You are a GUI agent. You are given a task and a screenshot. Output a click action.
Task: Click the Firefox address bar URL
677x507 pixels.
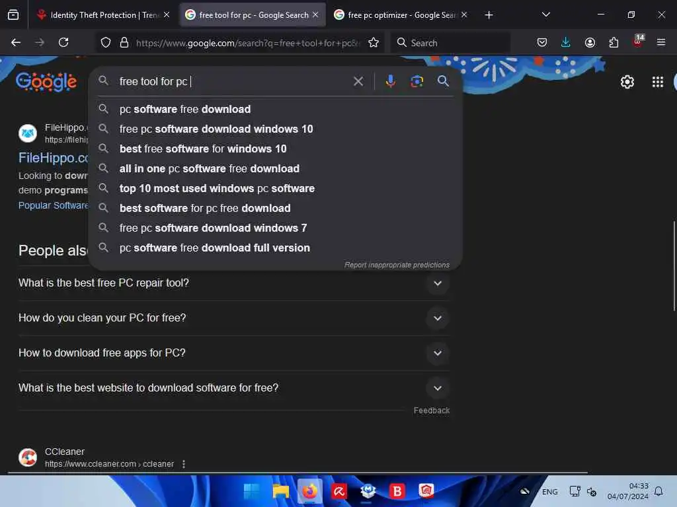(248, 43)
